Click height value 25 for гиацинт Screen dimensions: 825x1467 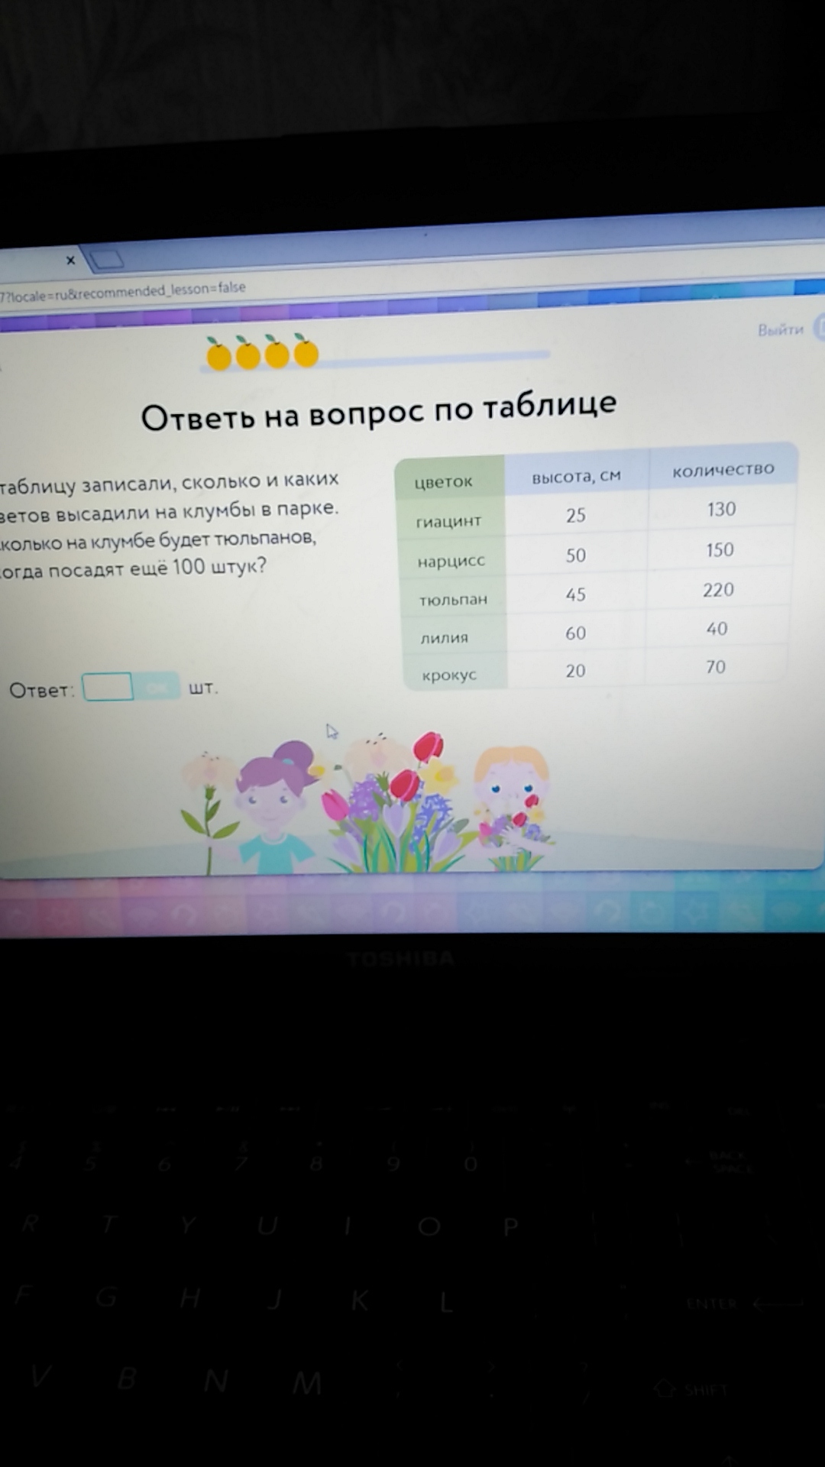(x=576, y=516)
